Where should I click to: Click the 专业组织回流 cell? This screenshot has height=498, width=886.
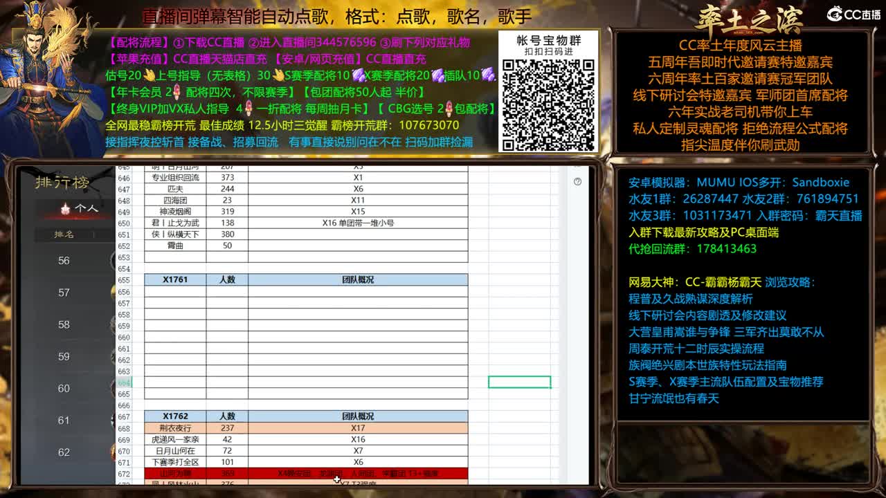coord(175,178)
